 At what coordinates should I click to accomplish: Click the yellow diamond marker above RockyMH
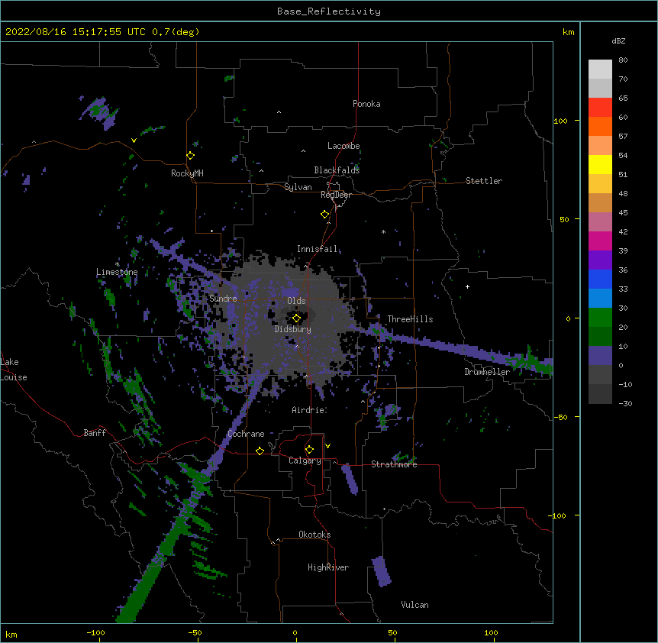point(190,156)
